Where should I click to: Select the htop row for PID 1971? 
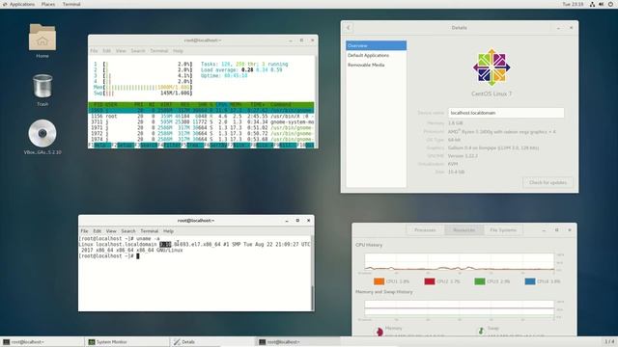coord(201,128)
